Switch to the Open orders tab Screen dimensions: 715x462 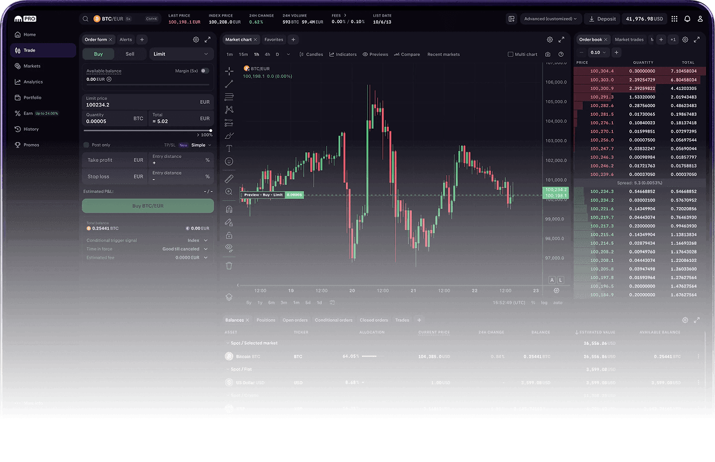295,320
